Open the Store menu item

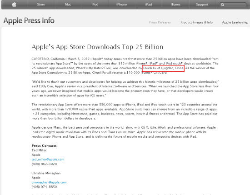click(x=41, y=5)
